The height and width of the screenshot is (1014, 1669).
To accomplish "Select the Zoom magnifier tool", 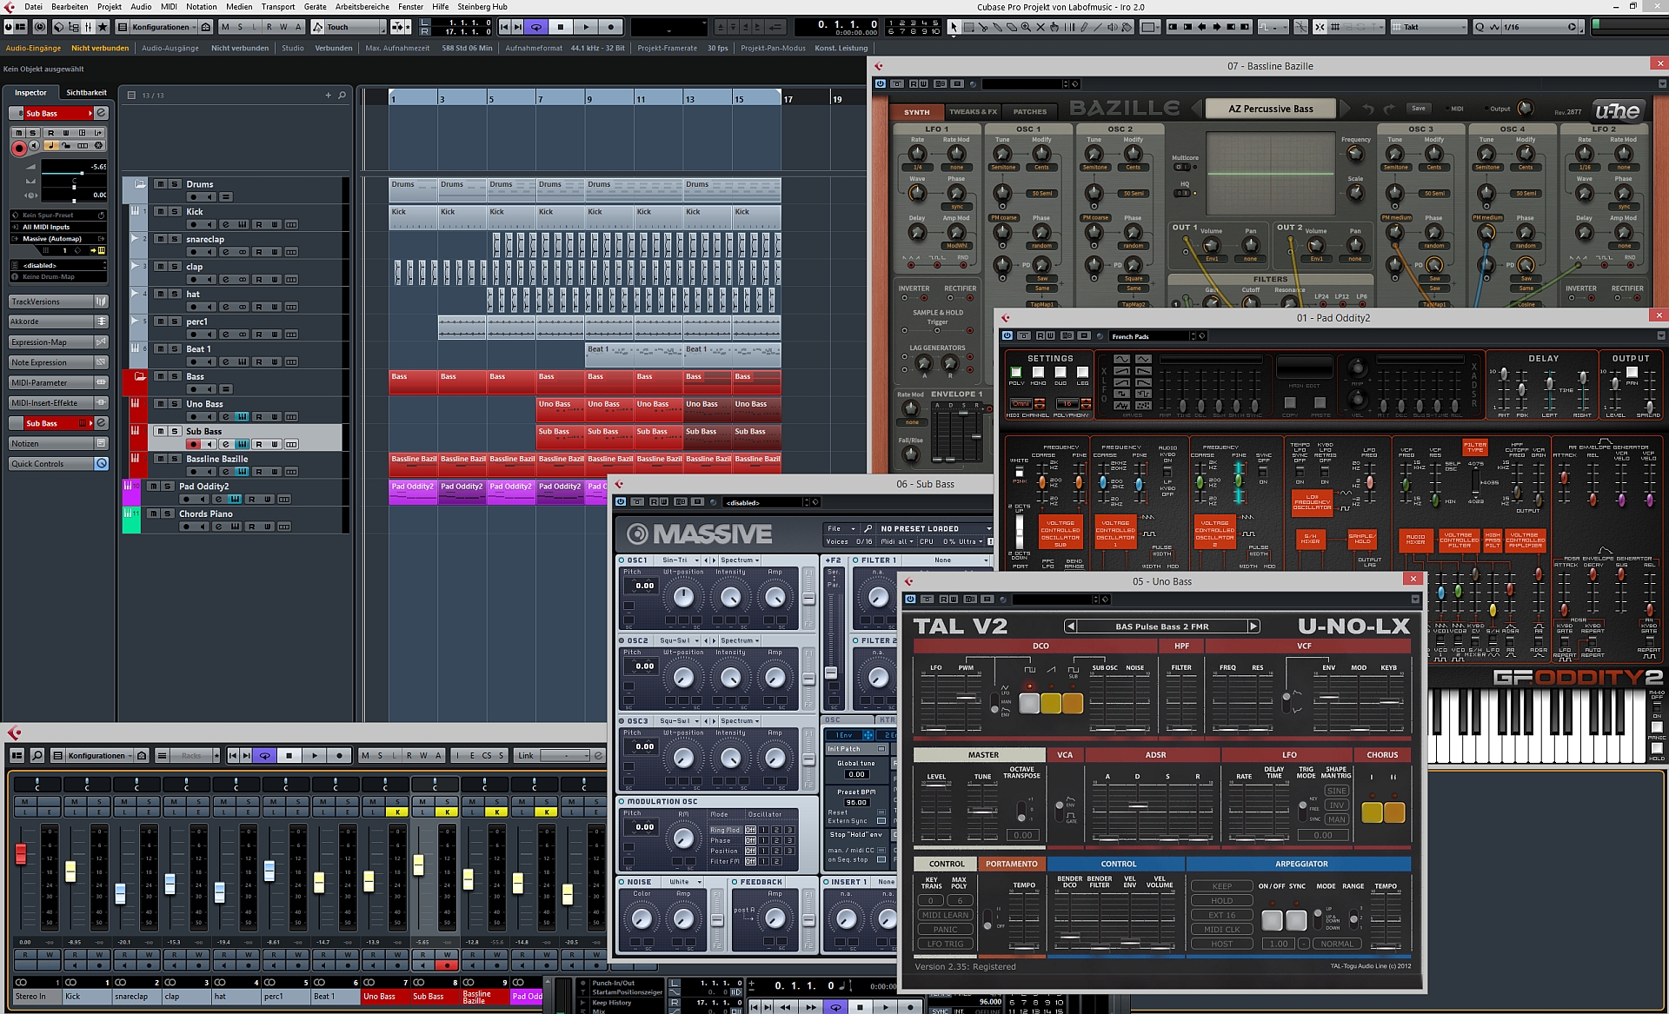I will [1026, 27].
